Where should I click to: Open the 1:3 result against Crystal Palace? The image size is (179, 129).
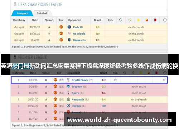tap(103, 80)
